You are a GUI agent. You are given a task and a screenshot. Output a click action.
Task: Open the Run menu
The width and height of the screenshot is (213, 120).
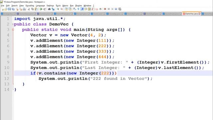click(72, 6)
